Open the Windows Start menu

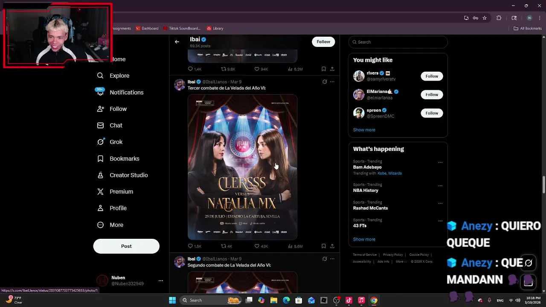172,300
